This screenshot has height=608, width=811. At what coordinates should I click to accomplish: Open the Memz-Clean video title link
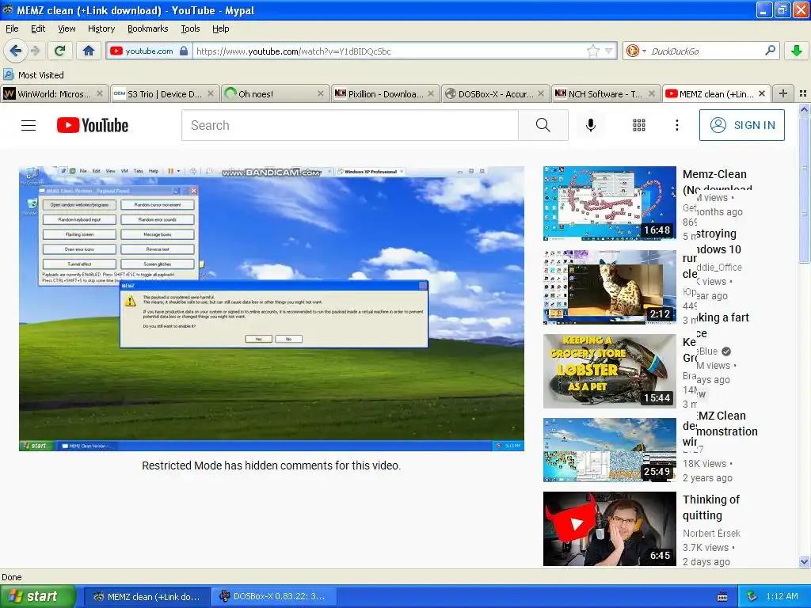718,181
